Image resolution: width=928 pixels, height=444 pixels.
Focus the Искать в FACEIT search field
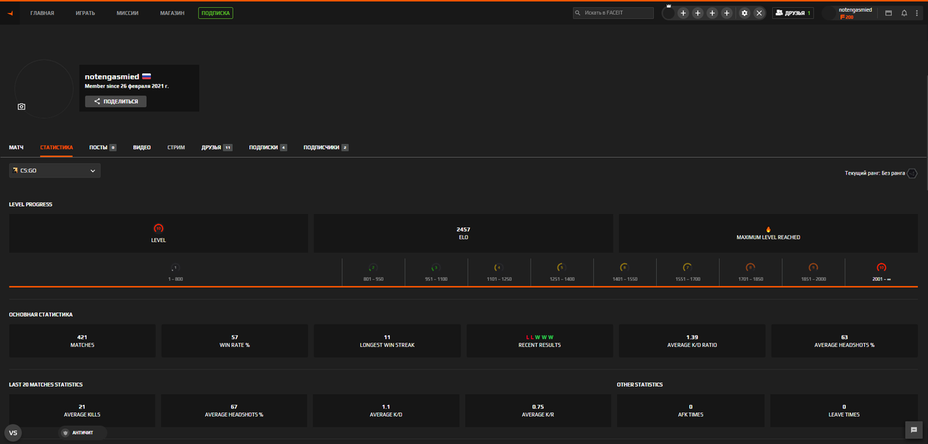pos(613,13)
